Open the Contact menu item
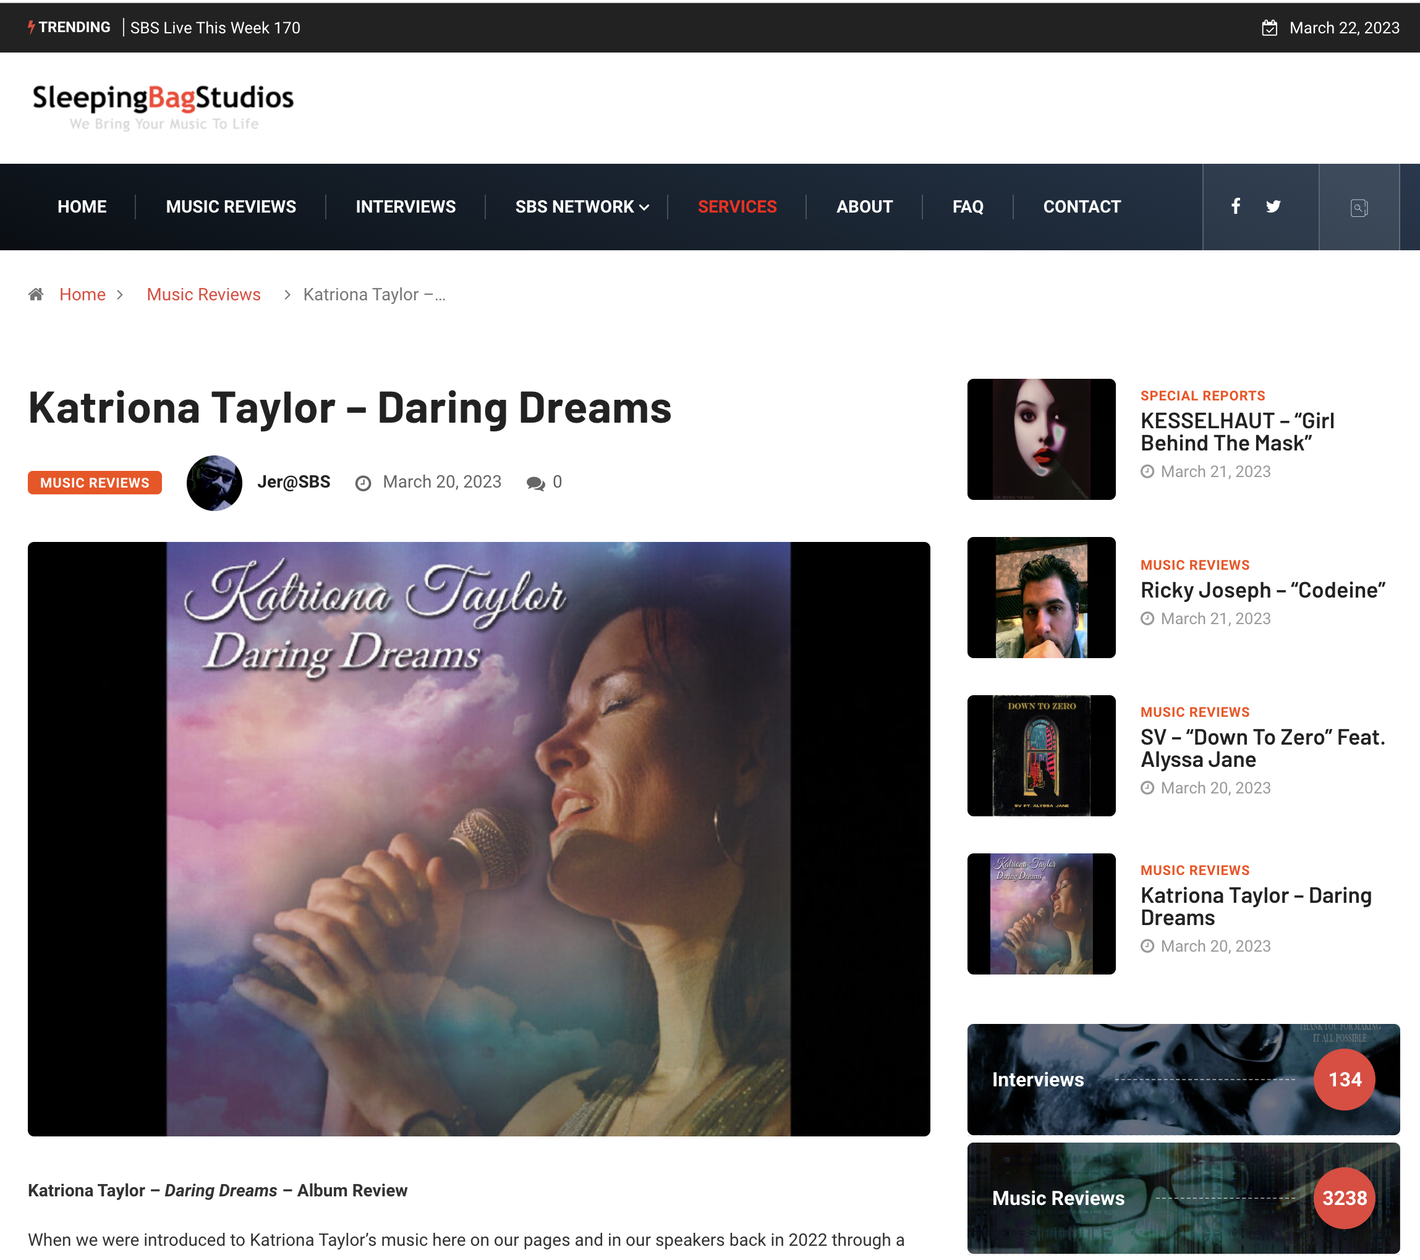This screenshot has width=1420, height=1260. (1082, 206)
